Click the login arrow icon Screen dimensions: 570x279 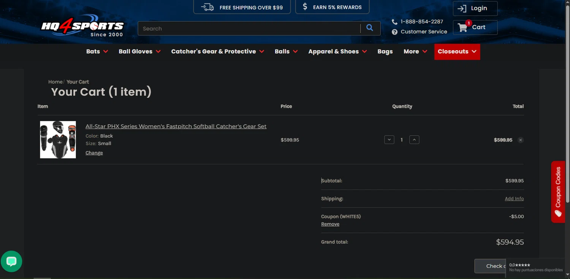tap(462, 8)
